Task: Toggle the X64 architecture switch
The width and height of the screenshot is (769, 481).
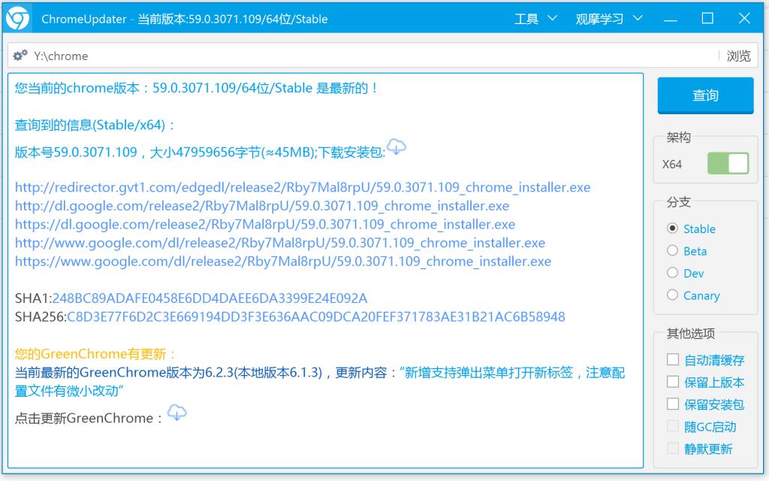Action: pos(728,164)
